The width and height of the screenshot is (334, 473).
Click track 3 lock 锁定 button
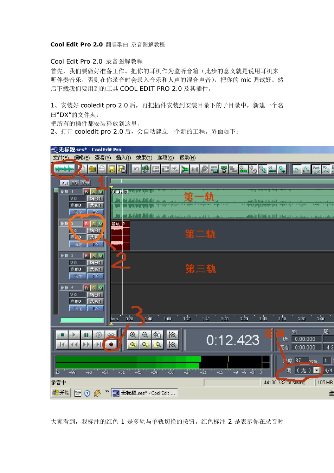click(x=78, y=276)
